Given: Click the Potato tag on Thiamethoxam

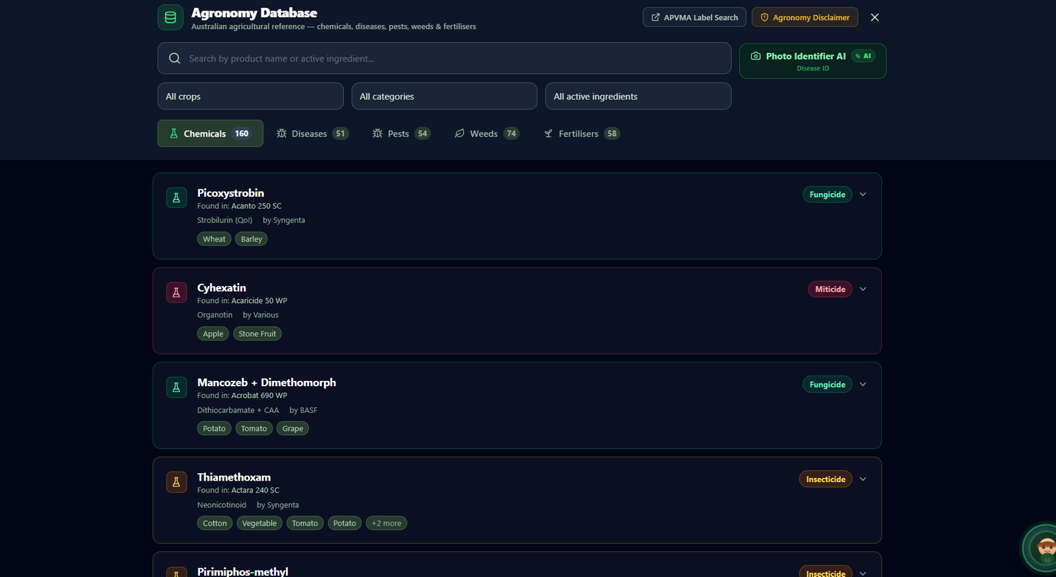Looking at the screenshot, I should (x=345, y=524).
